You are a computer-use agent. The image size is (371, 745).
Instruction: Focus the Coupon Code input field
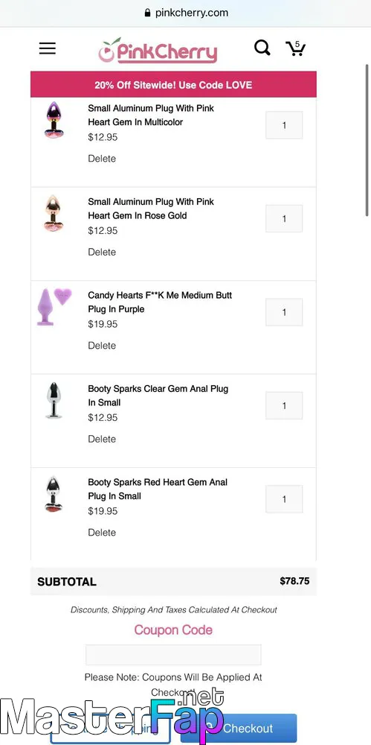pos(173,655)
